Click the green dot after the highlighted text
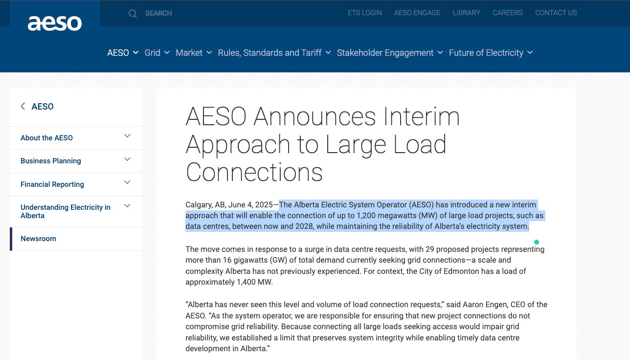 tap(537, 242)
